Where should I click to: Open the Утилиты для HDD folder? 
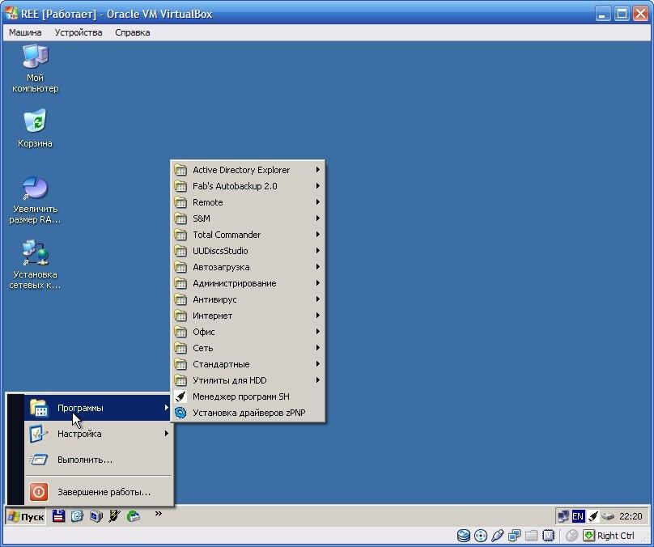(x=248, y=380)
